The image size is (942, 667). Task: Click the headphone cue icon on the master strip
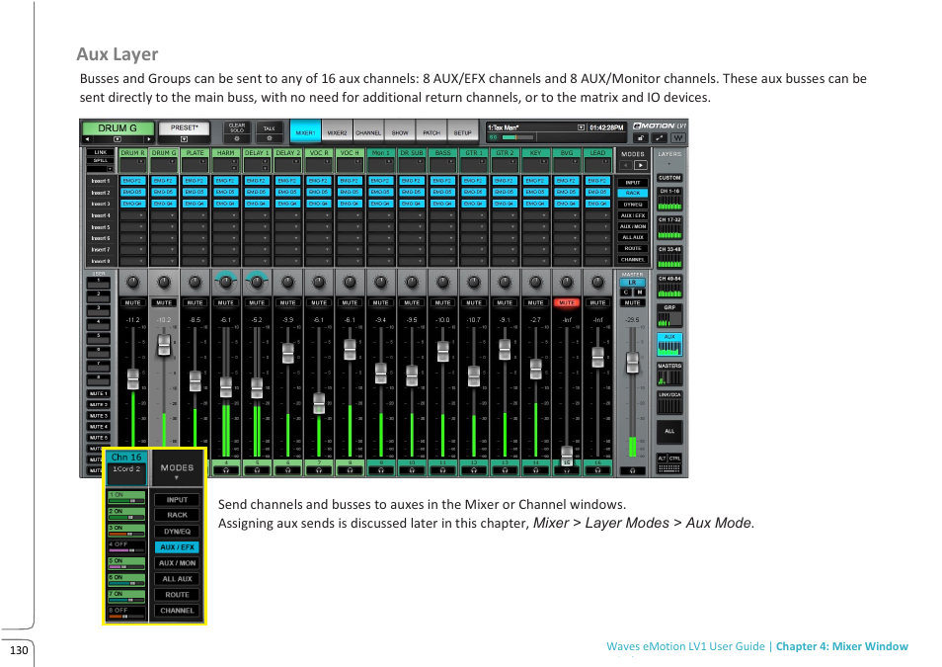coord(632,471)
